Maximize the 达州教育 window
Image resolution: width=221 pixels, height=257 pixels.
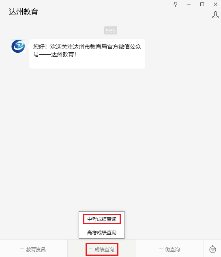point(202,4)
